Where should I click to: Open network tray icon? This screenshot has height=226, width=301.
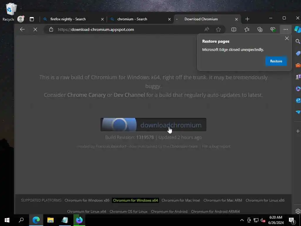point(256,220)
